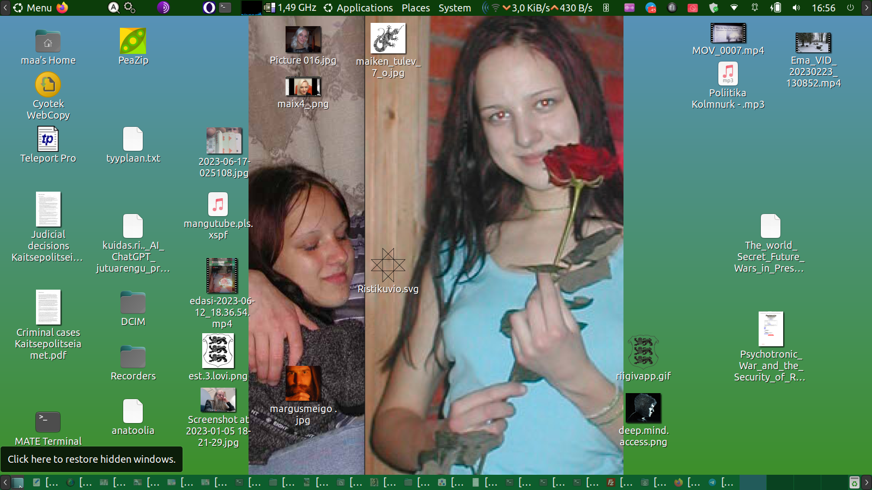Click the system monitor graph applet
The image size is (872, 490).
point(251,8)
